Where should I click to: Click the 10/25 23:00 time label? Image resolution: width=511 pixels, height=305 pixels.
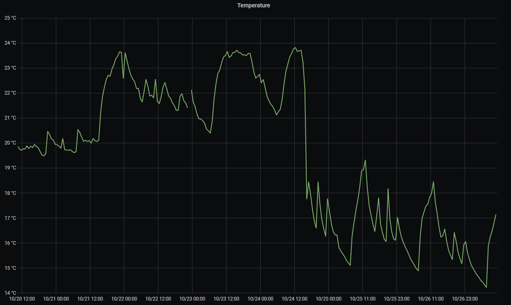[396, 299]
